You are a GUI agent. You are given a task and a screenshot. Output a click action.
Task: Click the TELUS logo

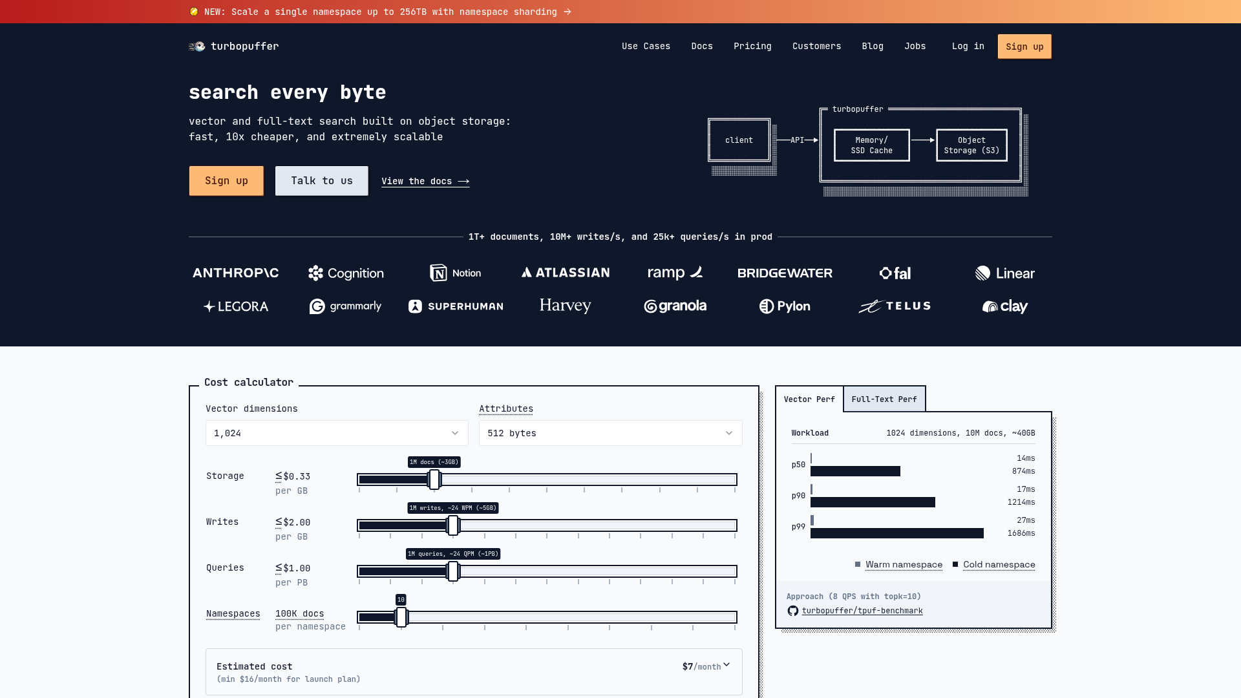[x=895, y=306]
